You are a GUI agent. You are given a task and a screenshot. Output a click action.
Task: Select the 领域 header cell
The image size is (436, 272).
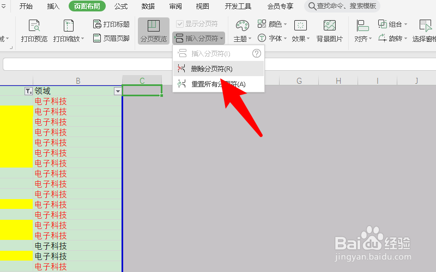click(x=77, y=91)
